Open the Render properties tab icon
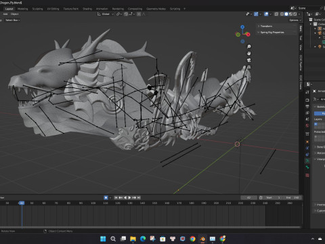The width and height of the screenshot is (325, 244). [x=307, y=100]
